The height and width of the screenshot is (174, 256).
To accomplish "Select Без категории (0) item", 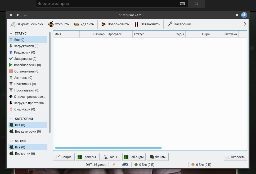I will click(x=28, y=131).
